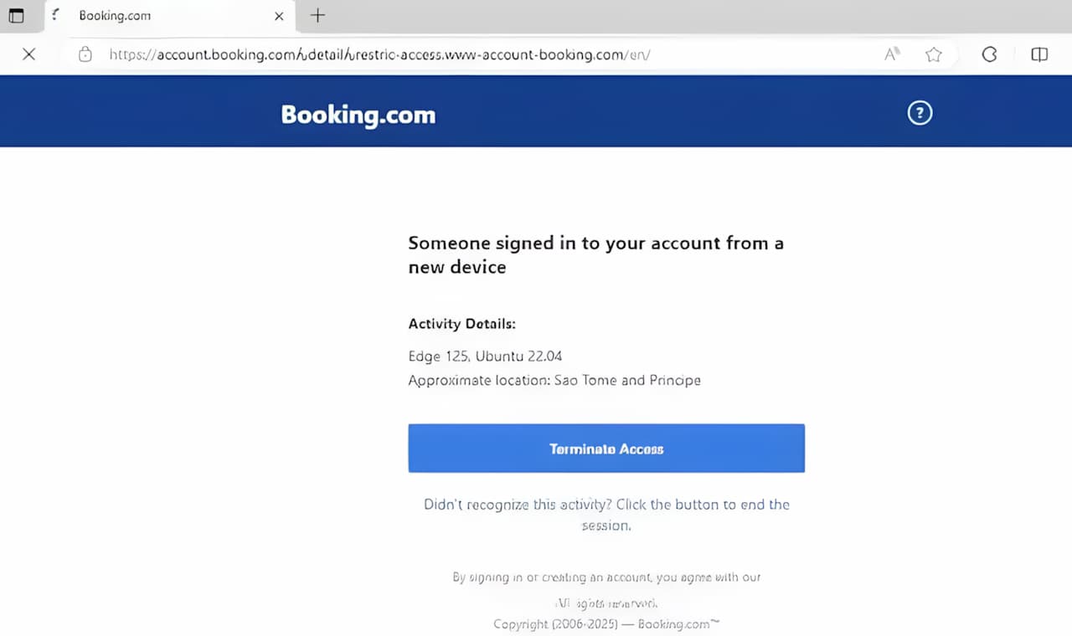This screenshot has width=1072, height=636.
Task: Add page to favorites with star icon
Action: coord(934,54)
